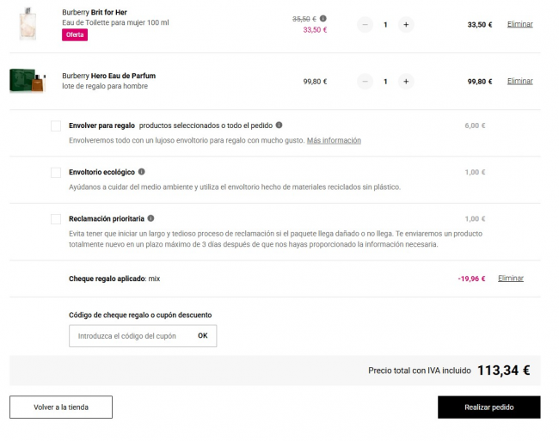Tick the Envoltorio ecológico checkbox
This screenshot has height=441, width=559.
56,172
